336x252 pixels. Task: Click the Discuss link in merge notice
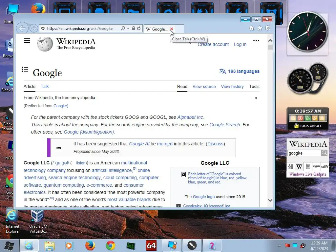click(215, 144)
